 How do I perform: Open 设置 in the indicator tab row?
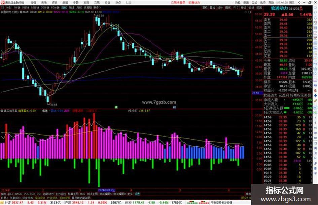click(137, 194)
